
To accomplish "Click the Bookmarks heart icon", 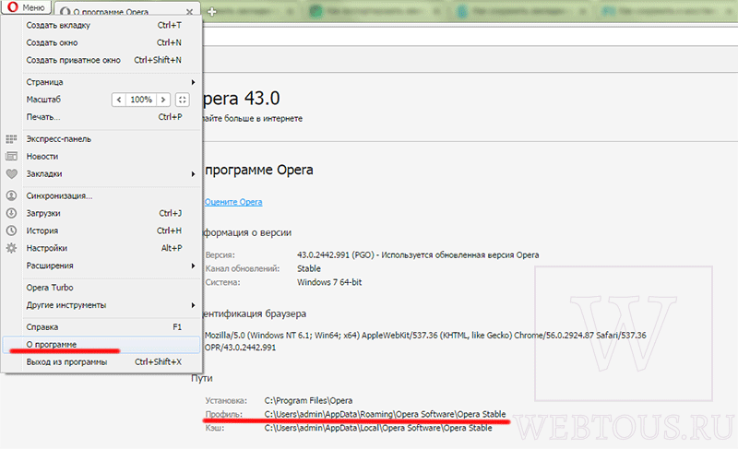I will (11, 173).
